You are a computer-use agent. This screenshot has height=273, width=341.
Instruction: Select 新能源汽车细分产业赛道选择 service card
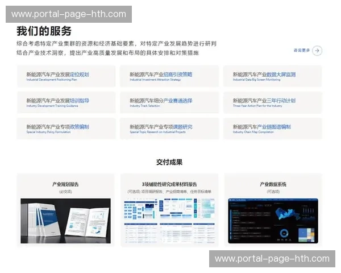pos(169,102)
